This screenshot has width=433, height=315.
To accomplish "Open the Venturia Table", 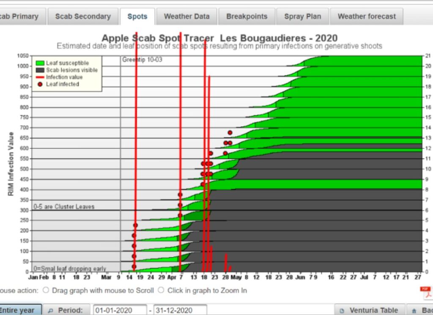I will [x=370, y=310].
